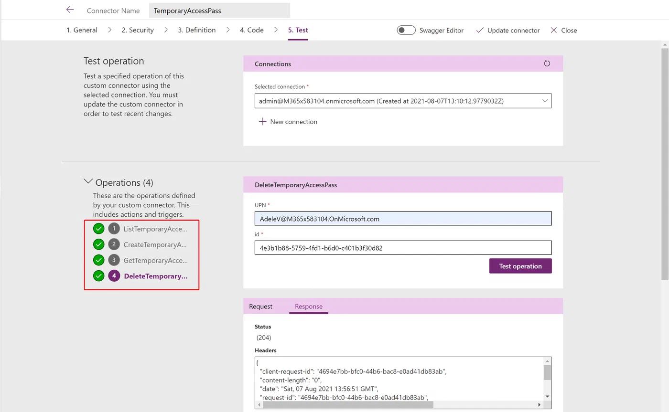Click green check beside DeleteTemporary... operation
Viewport: 669px width, 412px height.
98,276
